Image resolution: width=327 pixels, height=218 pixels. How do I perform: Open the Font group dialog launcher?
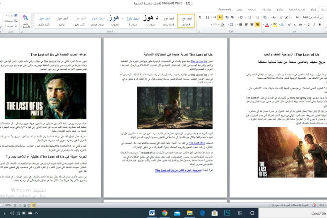pos(264,32)
